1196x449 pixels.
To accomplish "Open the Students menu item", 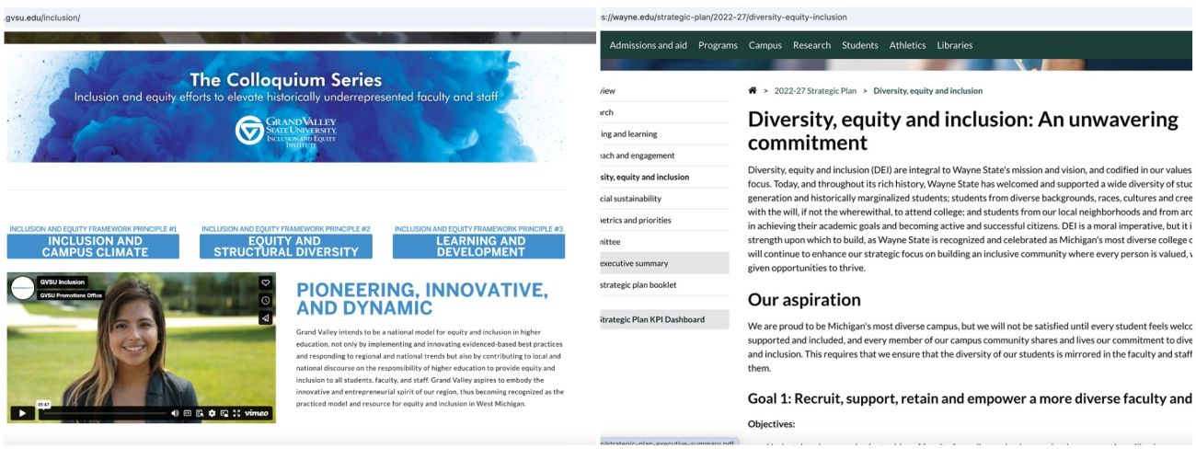I will (x=860, y=45).
